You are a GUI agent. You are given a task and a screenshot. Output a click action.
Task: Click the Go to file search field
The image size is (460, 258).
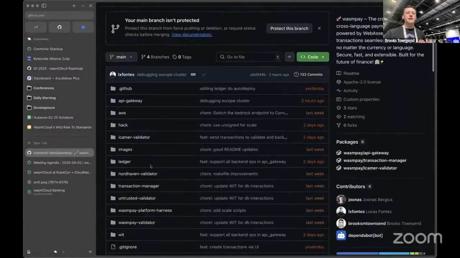pos(249,57)
